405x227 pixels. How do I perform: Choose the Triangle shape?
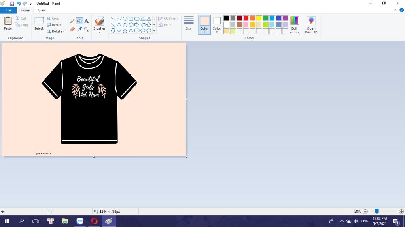(x=149, y=19)
